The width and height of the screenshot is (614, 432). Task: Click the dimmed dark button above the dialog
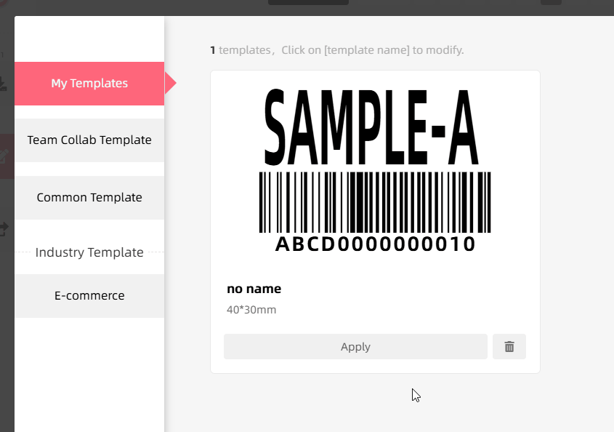pyautogui.click(x=308, y=3)
